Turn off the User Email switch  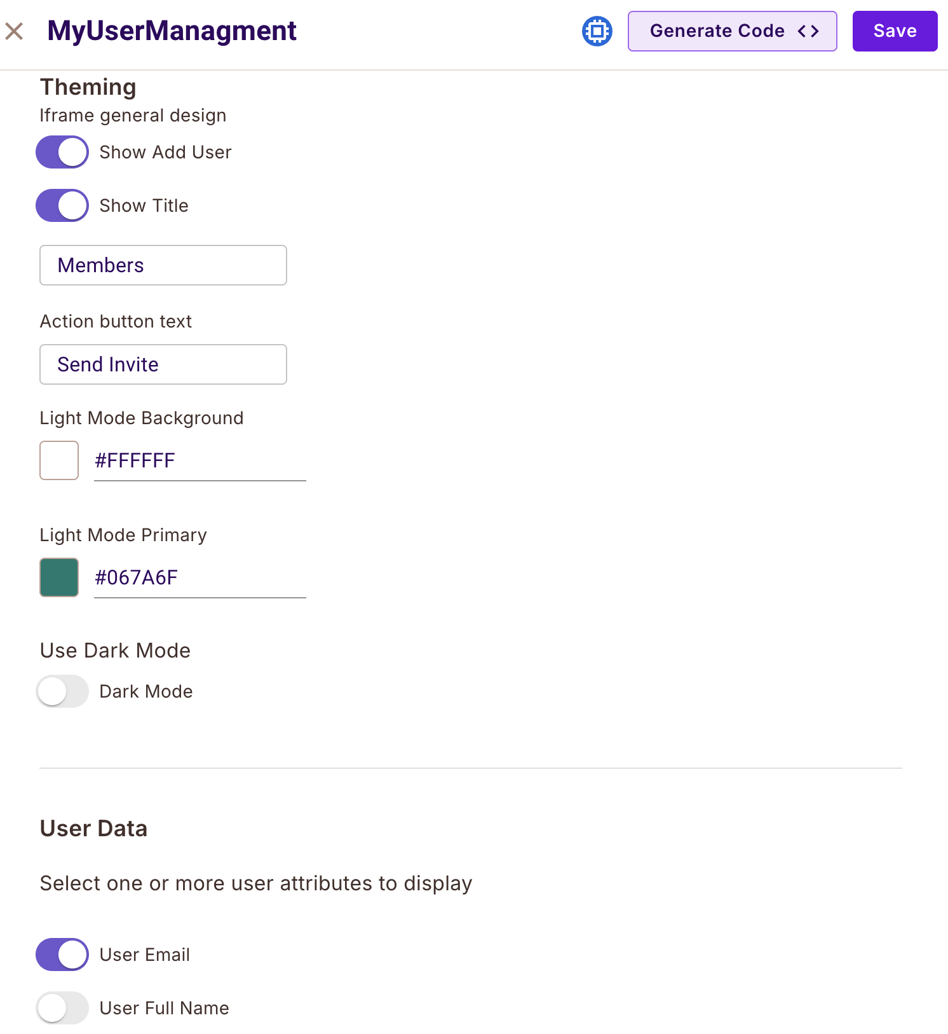pos(62,955)
